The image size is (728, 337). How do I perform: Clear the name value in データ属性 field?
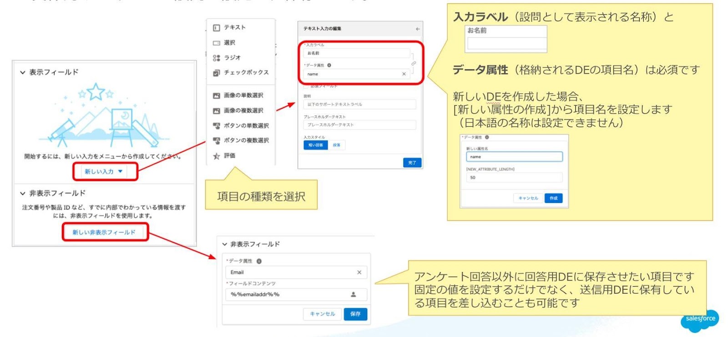[404, 74]
